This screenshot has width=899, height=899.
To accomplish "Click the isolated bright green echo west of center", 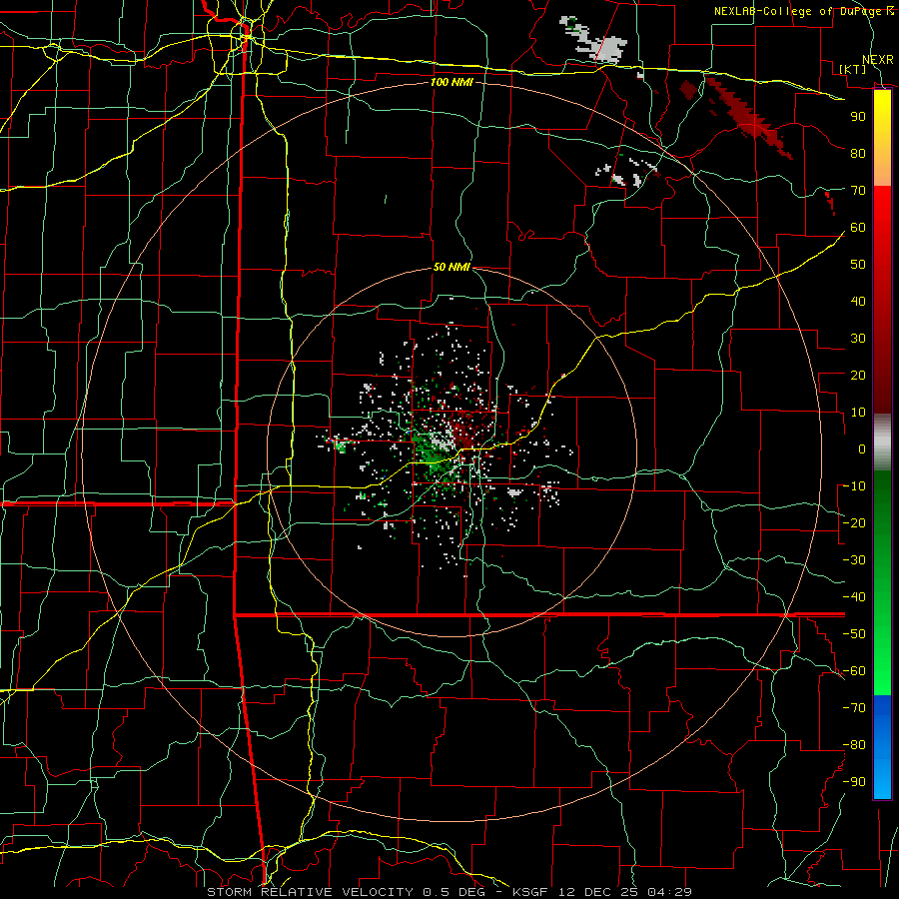I will tap(341, 446).
